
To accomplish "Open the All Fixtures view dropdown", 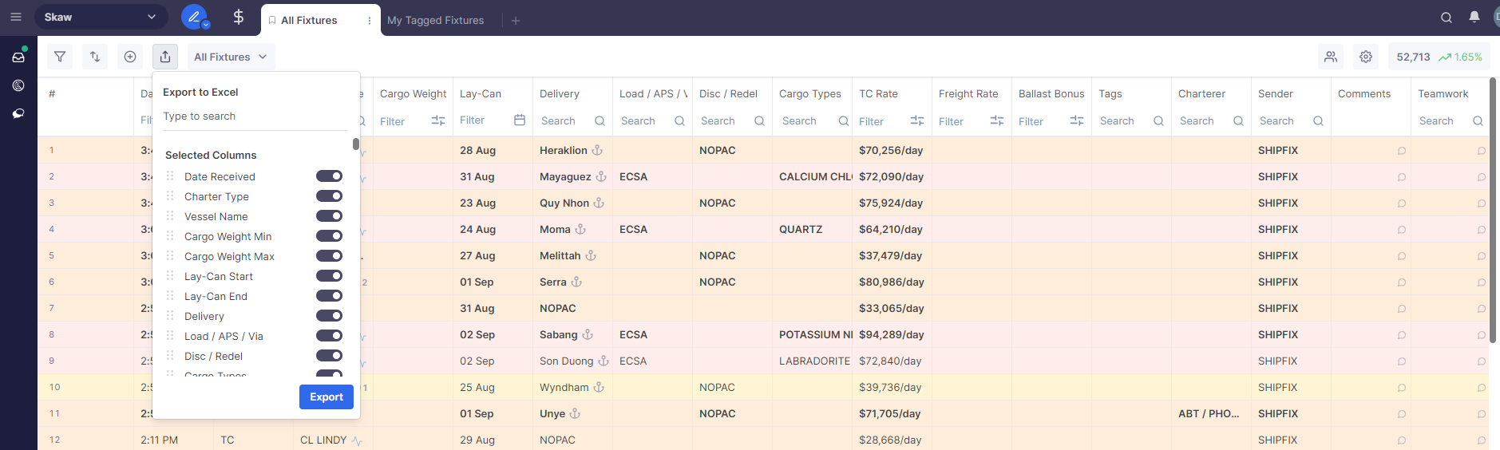I will pyautogui.click(x=231, y=57).
